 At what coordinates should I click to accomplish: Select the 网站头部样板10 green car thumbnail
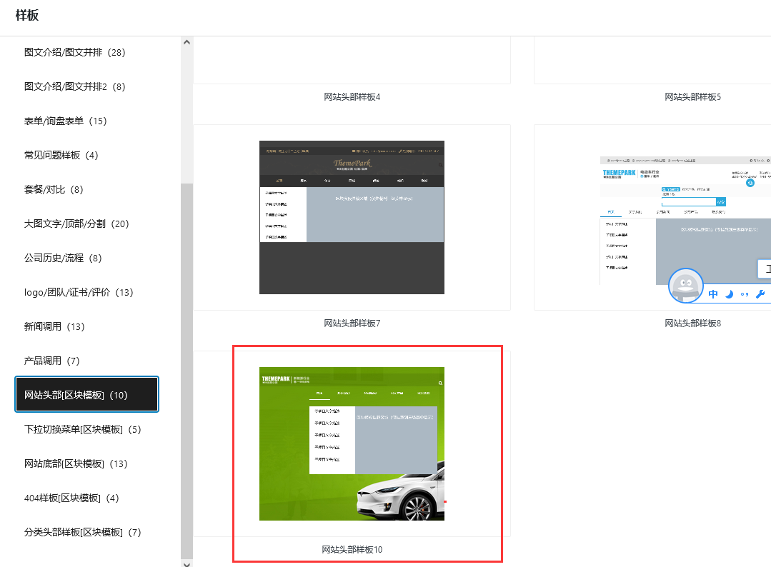tap(352, 443)
